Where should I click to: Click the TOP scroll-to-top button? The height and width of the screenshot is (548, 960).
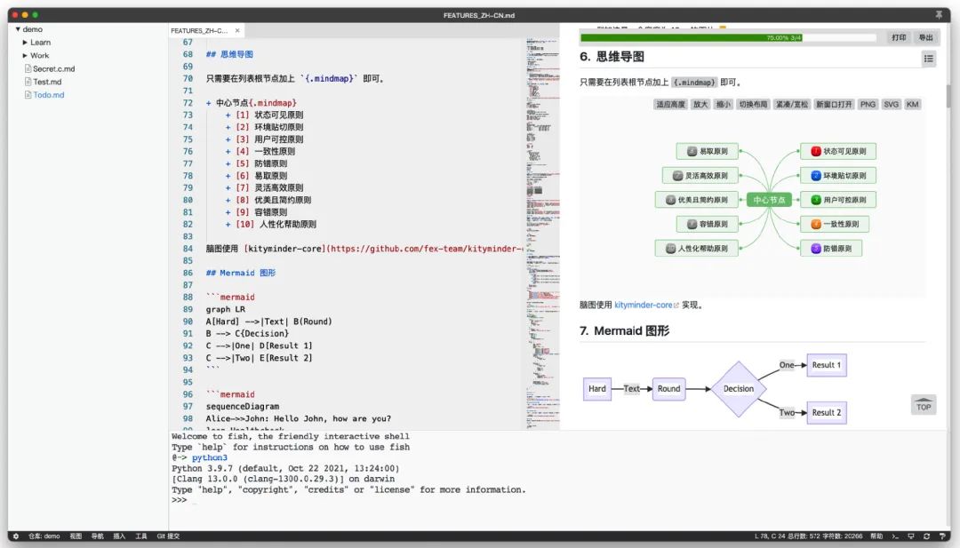tap(924, 405)
